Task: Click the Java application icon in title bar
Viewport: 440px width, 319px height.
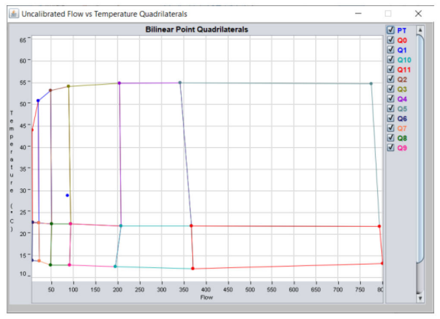Action: coord(14,14)
